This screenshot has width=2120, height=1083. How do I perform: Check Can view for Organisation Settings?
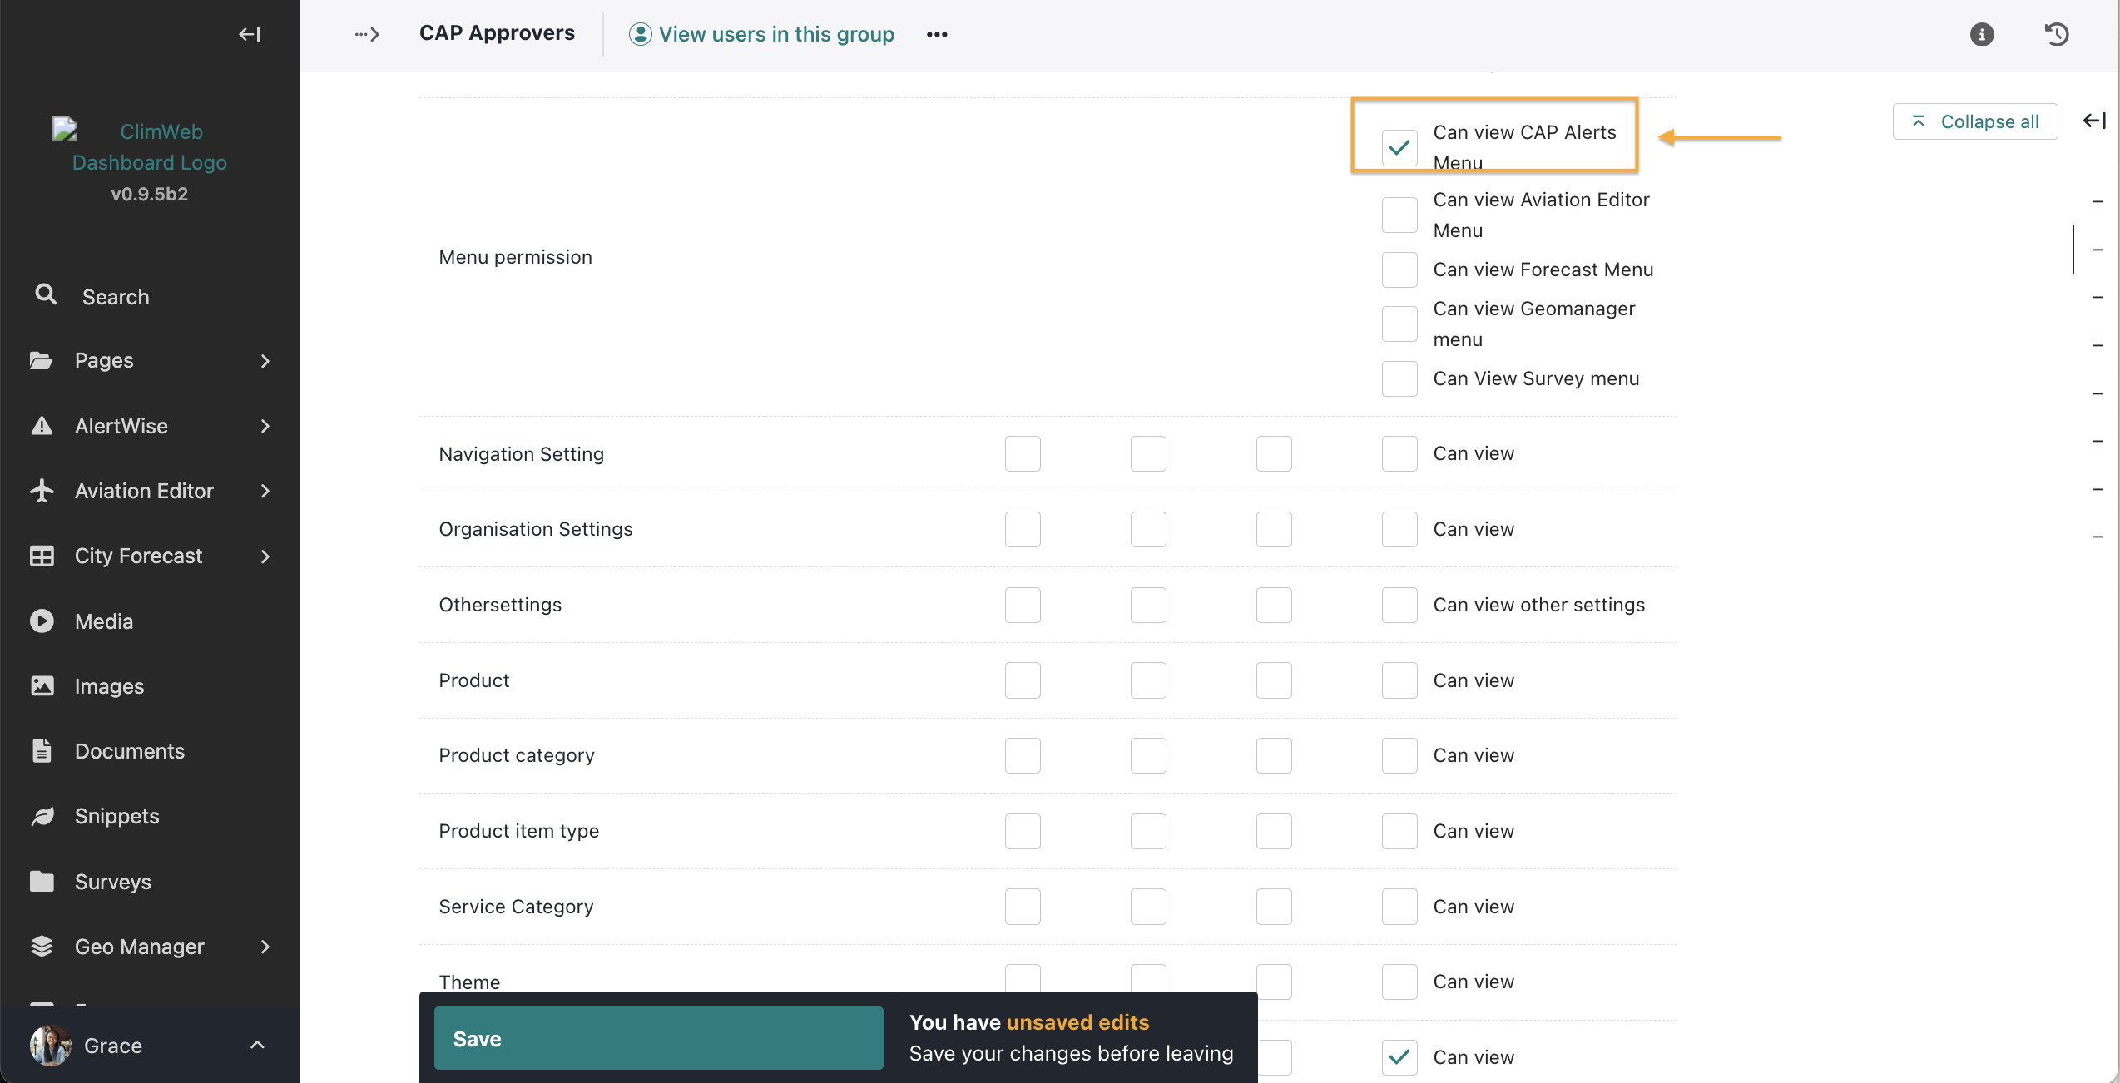[x=1399, y=529]
